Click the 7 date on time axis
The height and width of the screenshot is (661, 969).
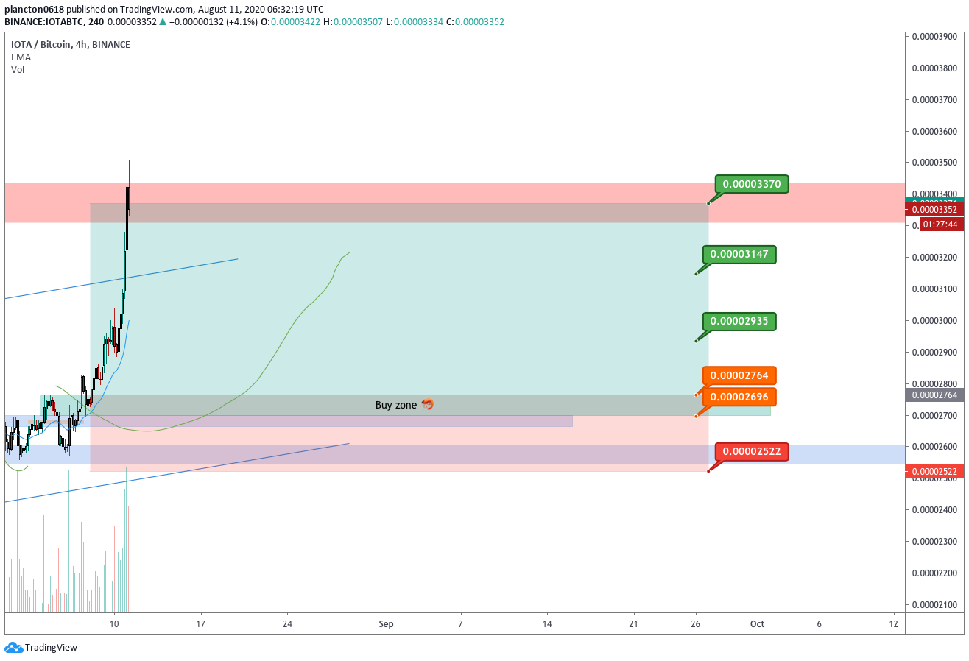click(460, 624)
